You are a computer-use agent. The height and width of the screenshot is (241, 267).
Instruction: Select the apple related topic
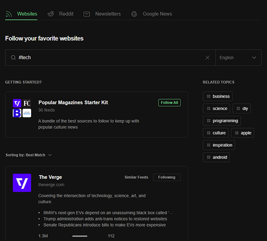(242, 133)
